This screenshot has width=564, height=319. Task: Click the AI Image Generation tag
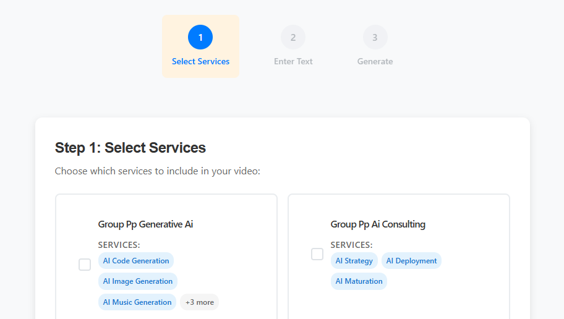[x=138, y=281]
